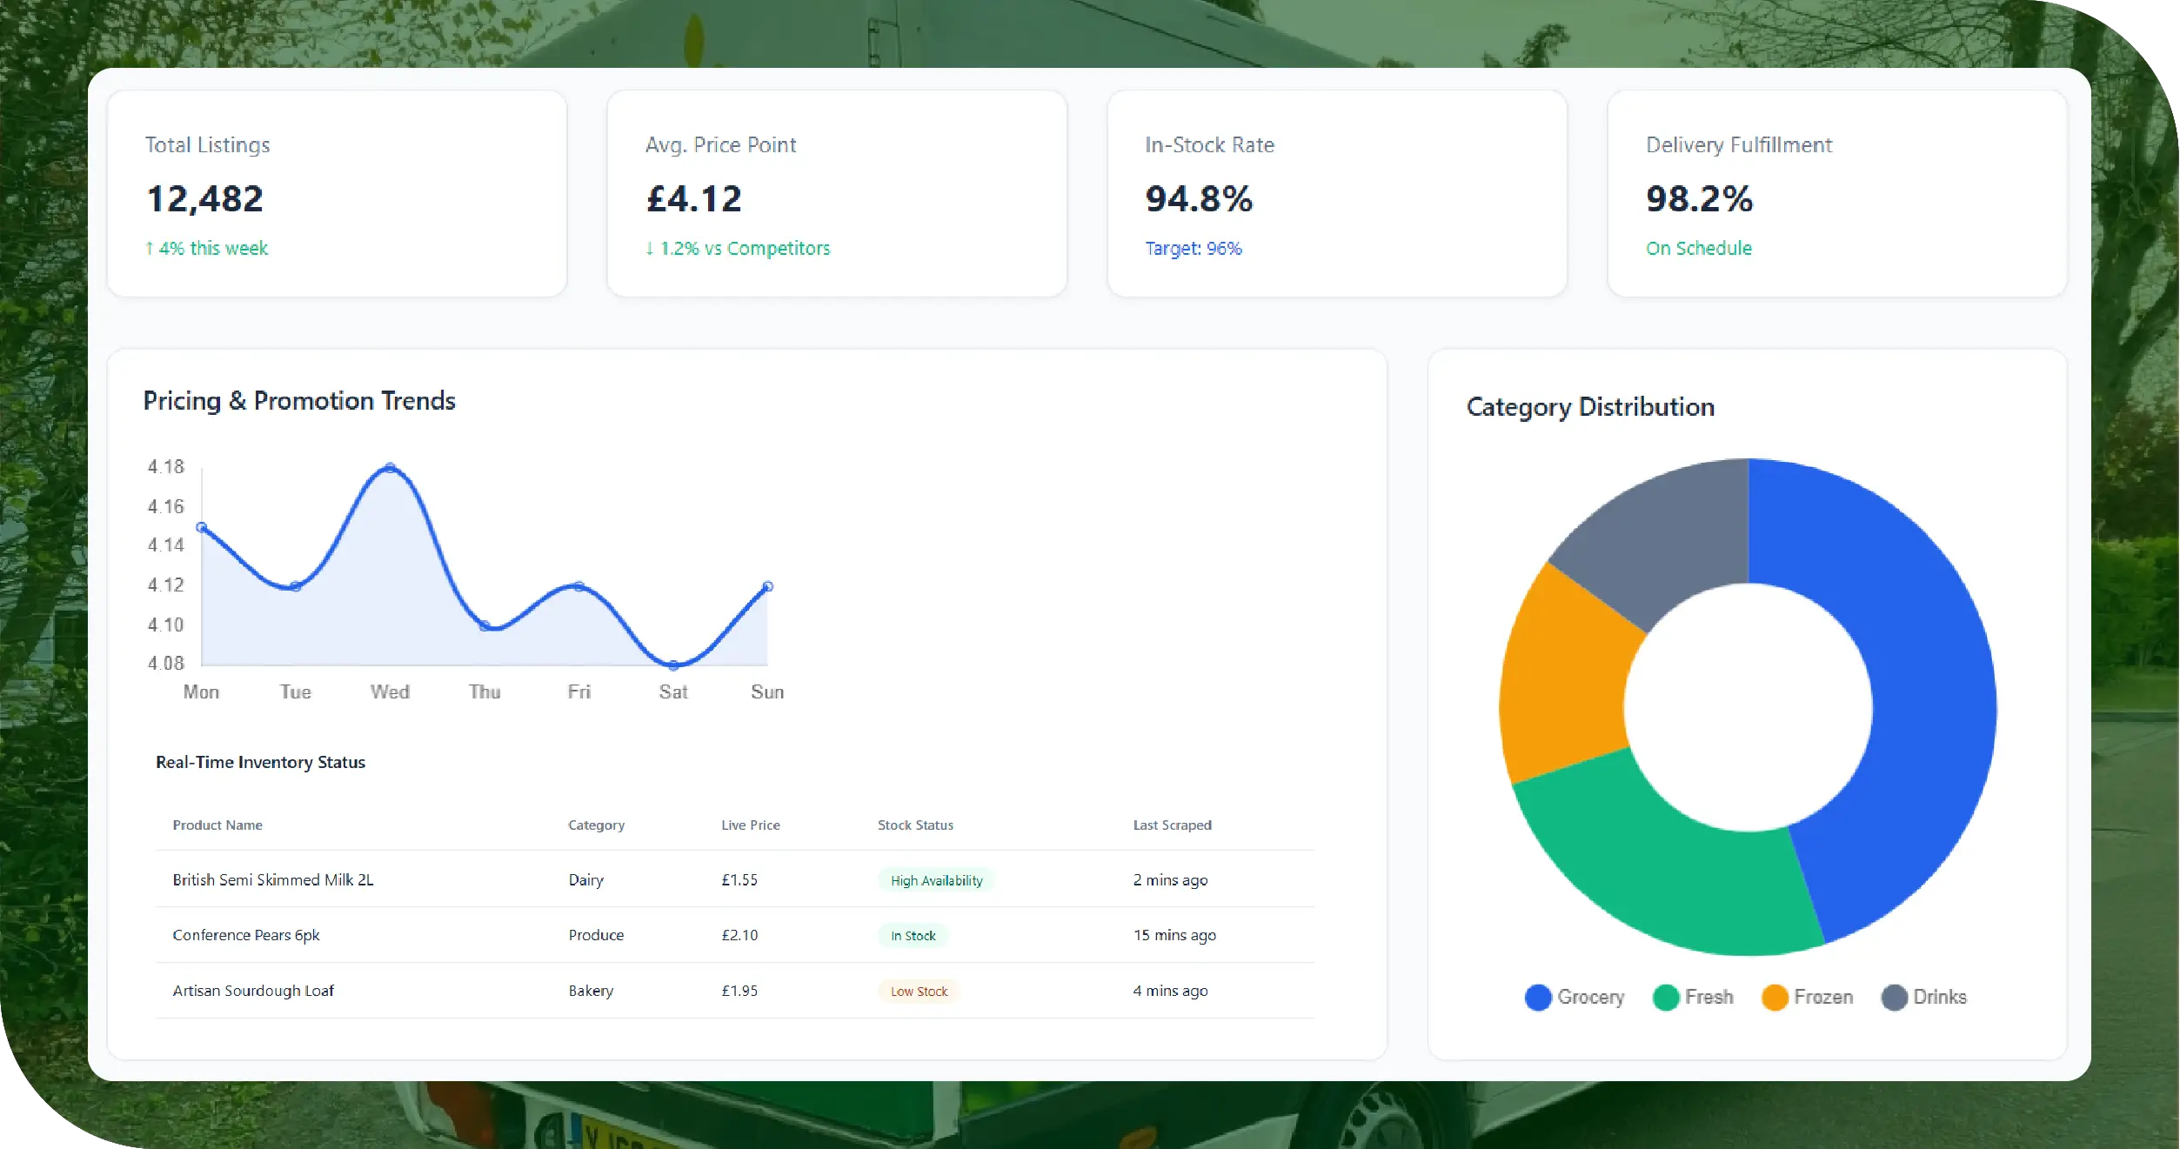Toggle the Frozen legend orange dot
Screen dimensions: 2180x1149
pos(1774,997)
